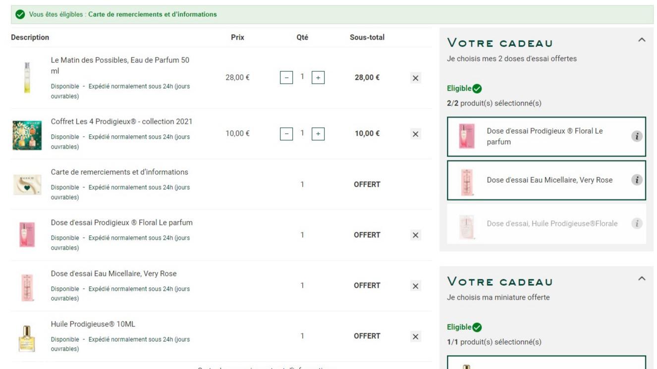Screen dimensions: 657x369
Task: Increase quantity of Coffret Les 4 Prodigieux
Action: (x=318, y=134)
